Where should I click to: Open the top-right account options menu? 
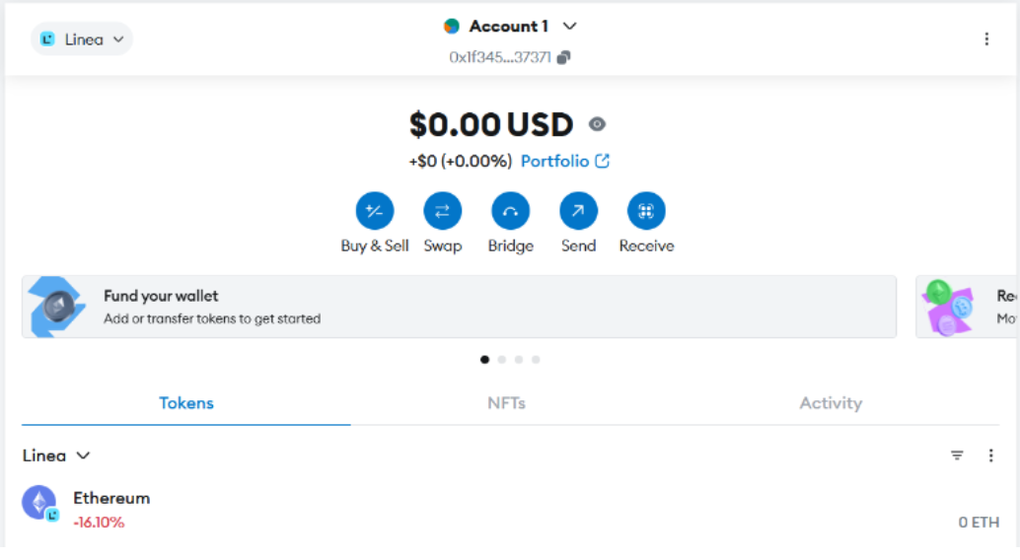986,38
